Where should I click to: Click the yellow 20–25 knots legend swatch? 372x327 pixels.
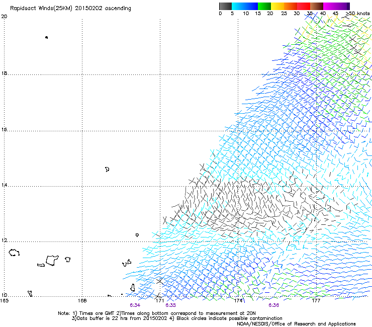click(277, 6)
